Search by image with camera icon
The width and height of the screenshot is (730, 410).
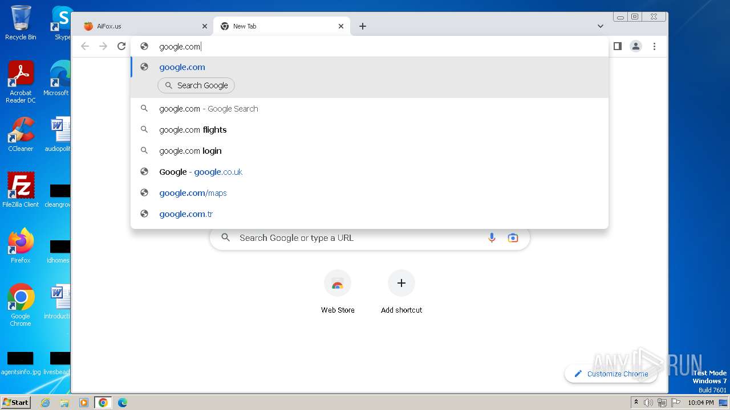[513, 238]
